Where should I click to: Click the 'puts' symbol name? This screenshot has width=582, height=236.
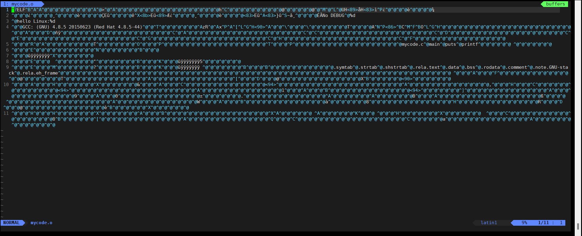[451, 44]
